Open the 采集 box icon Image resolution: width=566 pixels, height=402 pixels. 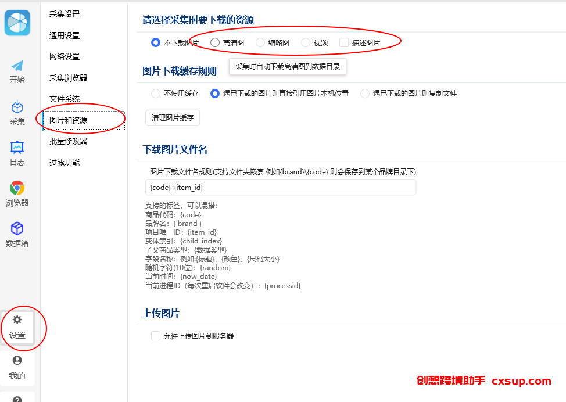click(x=17, y=107)
